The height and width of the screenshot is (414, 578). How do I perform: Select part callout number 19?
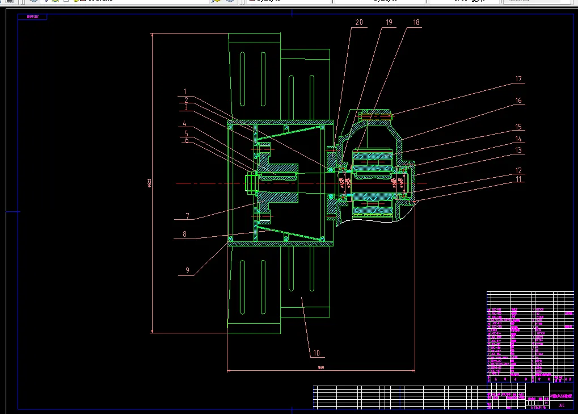(x=389, y=23)
